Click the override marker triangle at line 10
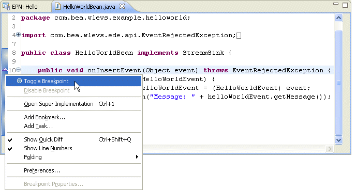 (5, 70)
